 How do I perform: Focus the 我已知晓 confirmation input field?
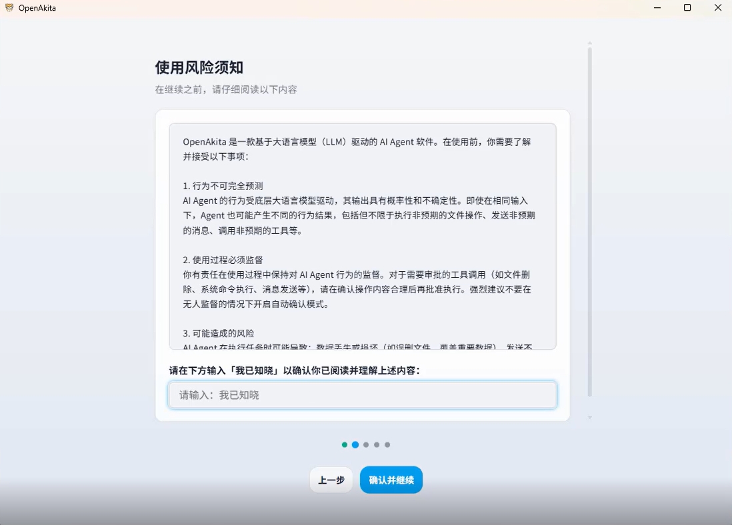[362, 395]
